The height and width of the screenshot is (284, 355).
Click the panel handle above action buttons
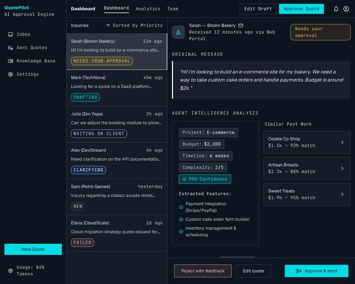(x=237, y=257)
